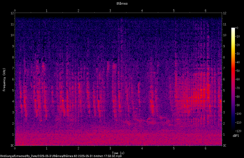Click the Blåmes title at top
The image size is (244, 158).
(122, 4)
